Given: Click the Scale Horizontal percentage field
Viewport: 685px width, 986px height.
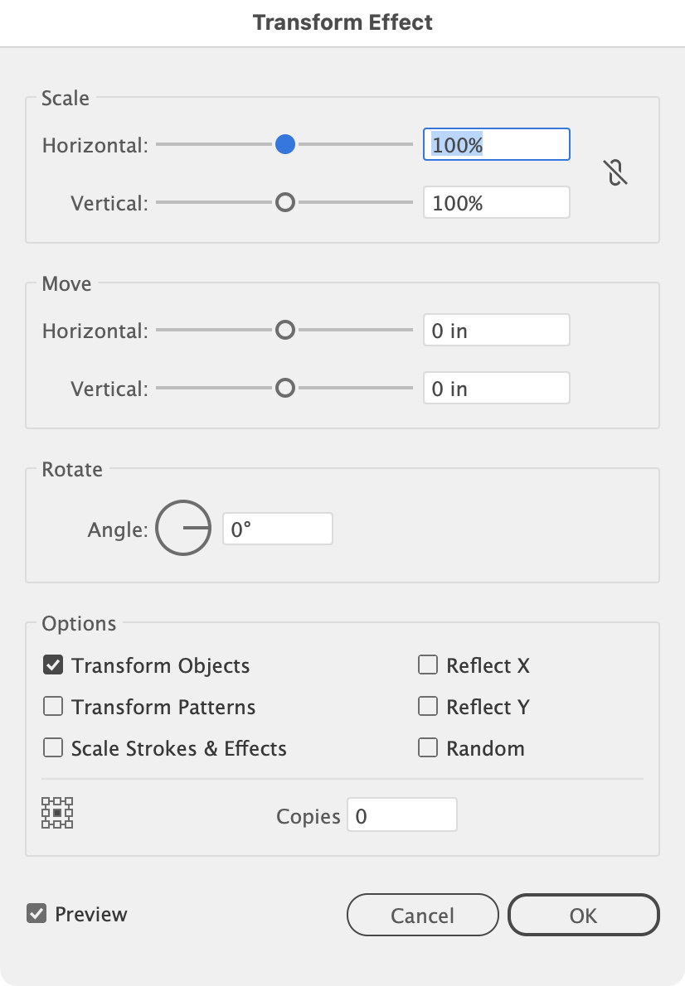Looking at the screenshot, I should click(x=497, y=145).
